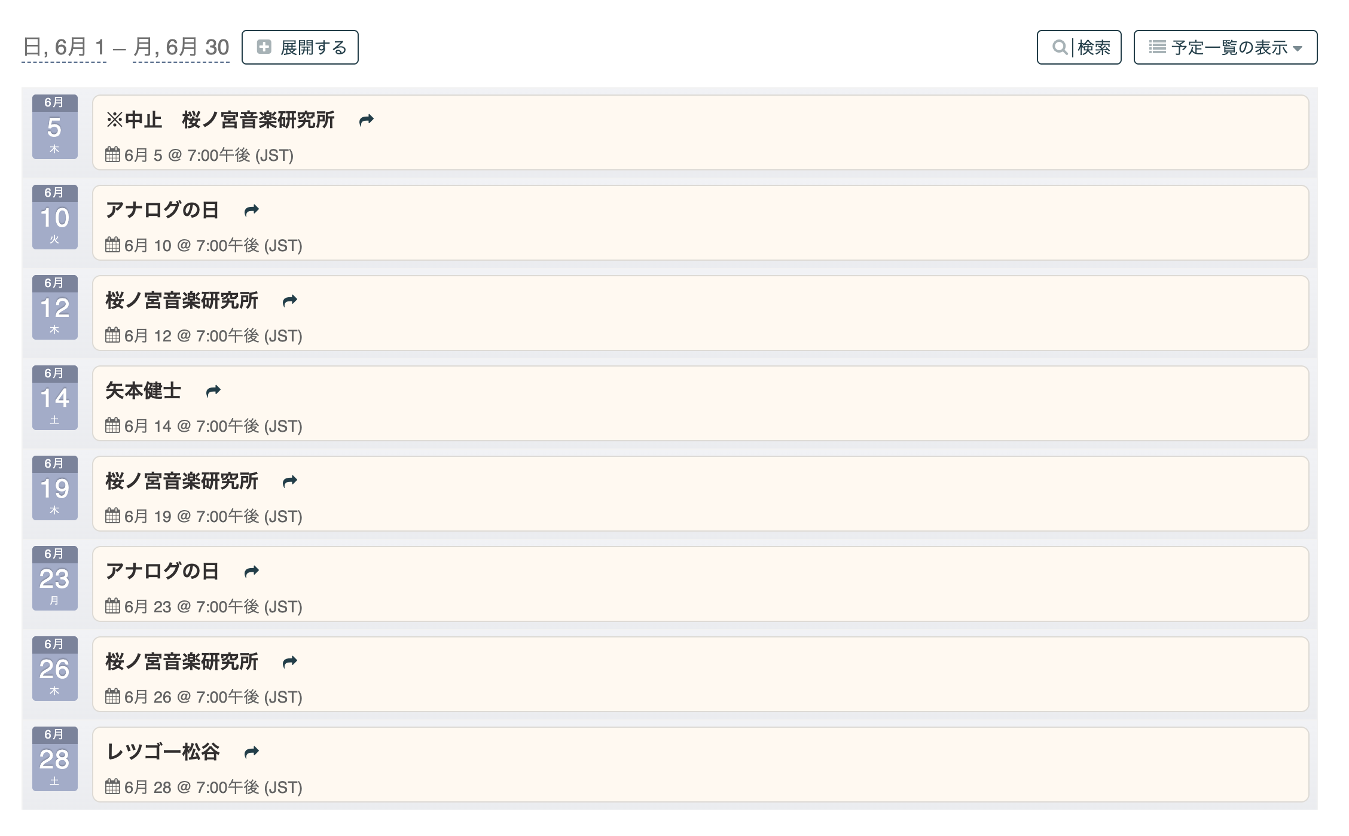Screen dimensions: 1349x836
Task: Select the June 28 date badge
Action: click(x=55, y=759)
